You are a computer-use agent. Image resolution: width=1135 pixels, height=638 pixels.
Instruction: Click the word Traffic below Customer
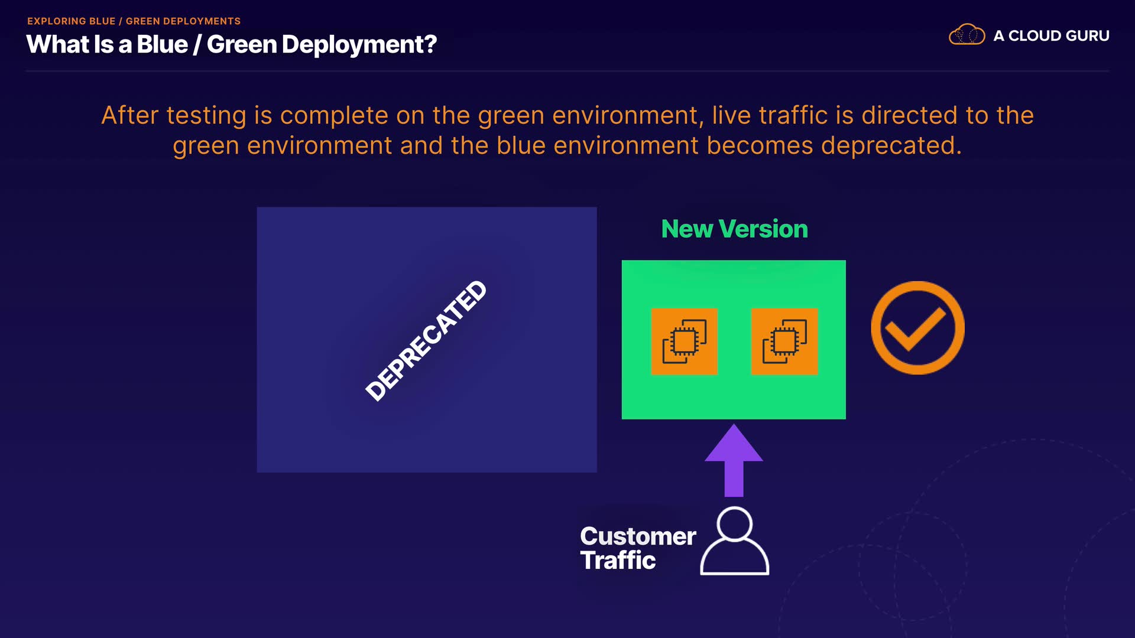pos(618,561)
